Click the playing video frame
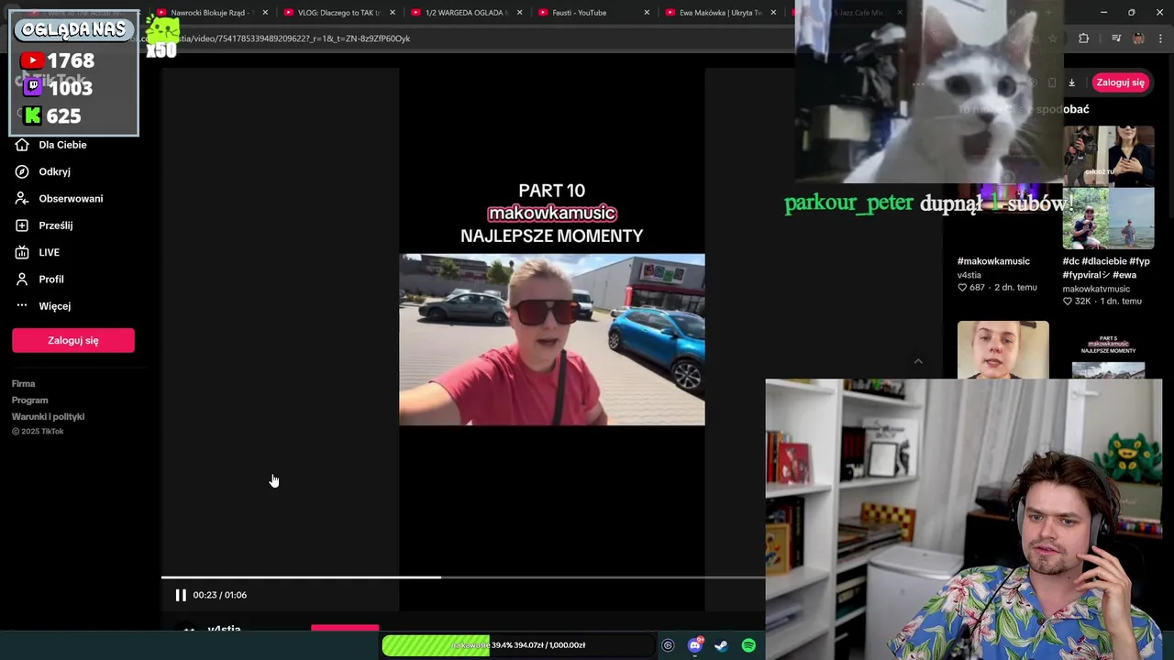Viewport: 1174px width, 660px height. (552, 339)
